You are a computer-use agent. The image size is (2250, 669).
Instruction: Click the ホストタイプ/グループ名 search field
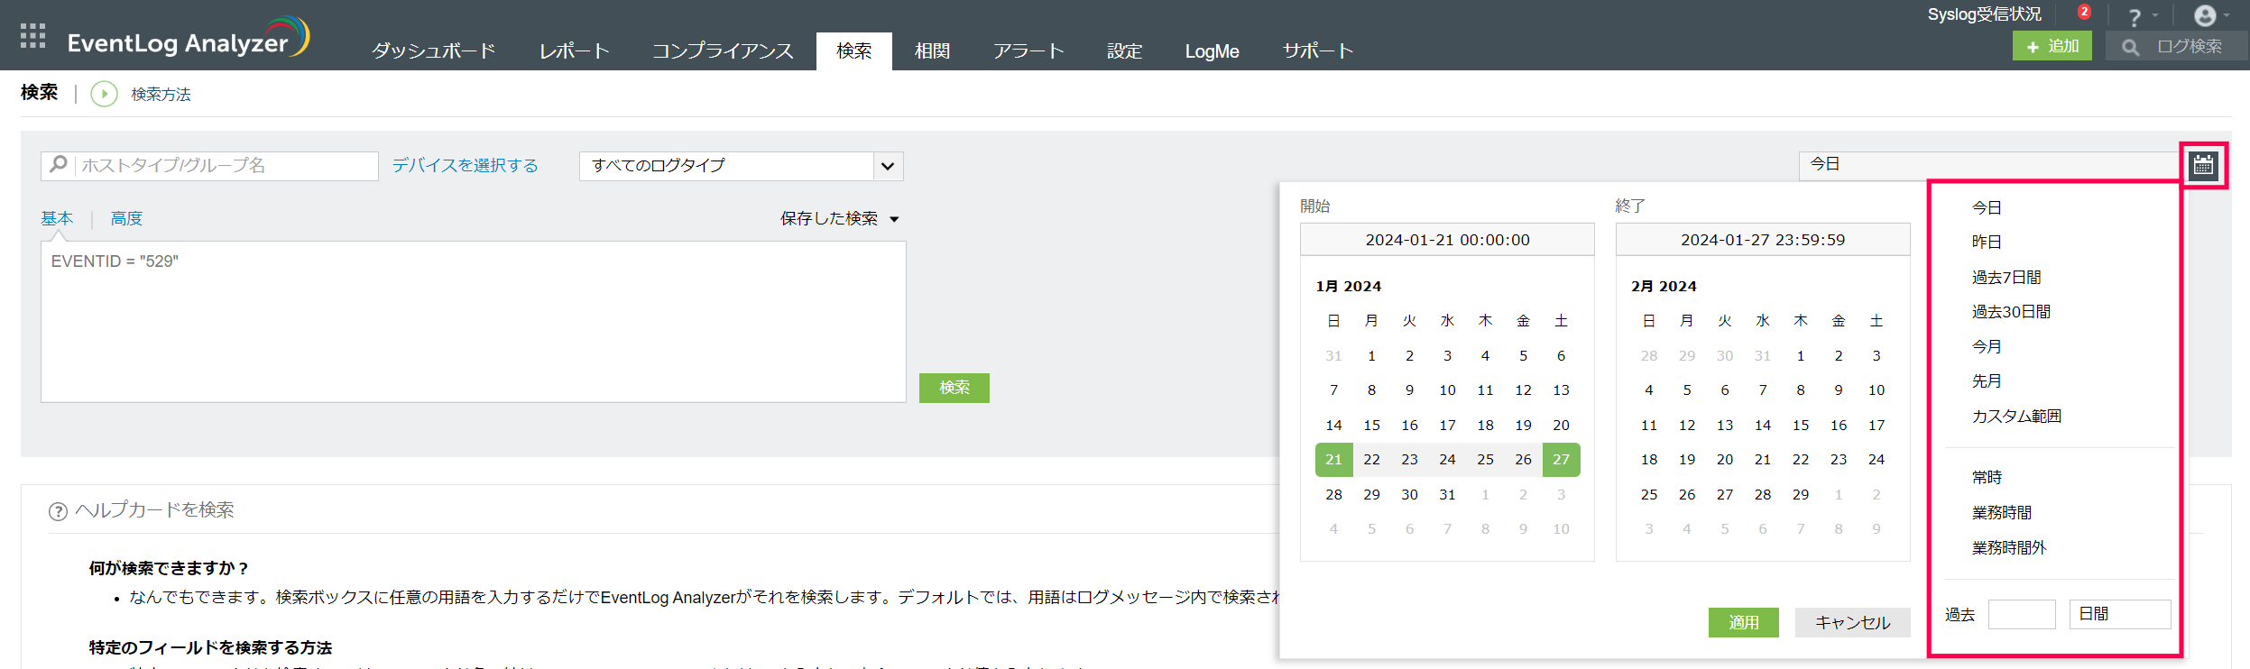[226, 166]
